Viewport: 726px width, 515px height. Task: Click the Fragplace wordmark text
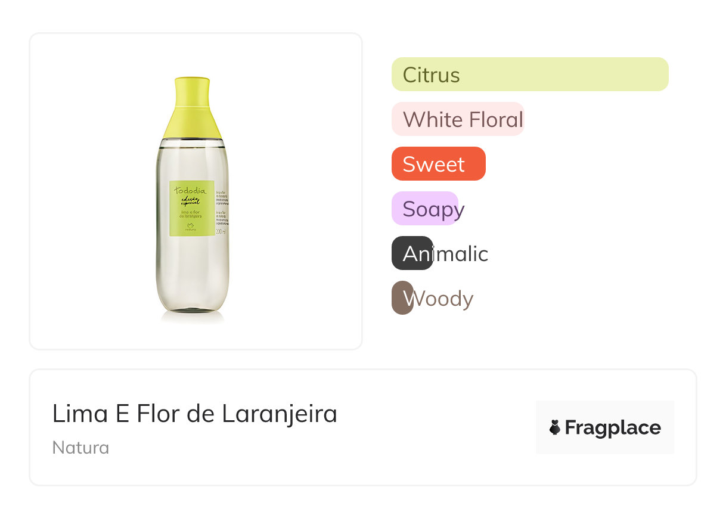click(613, 427)
